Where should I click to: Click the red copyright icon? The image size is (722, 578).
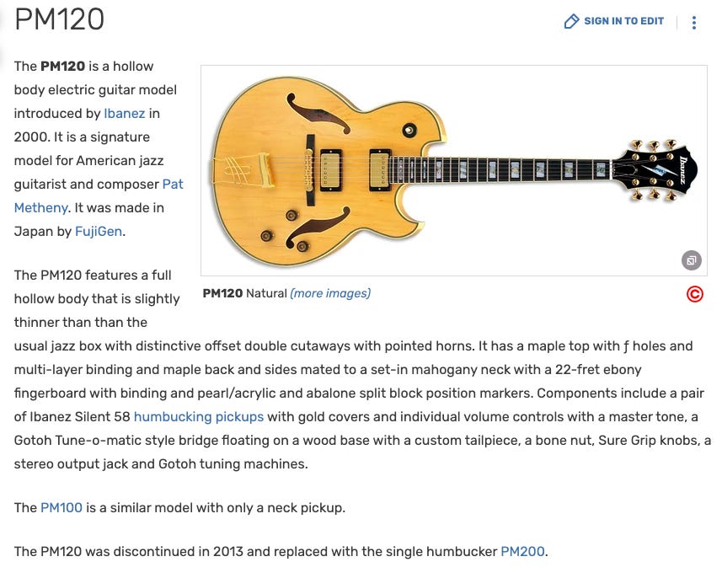[694, 294]
